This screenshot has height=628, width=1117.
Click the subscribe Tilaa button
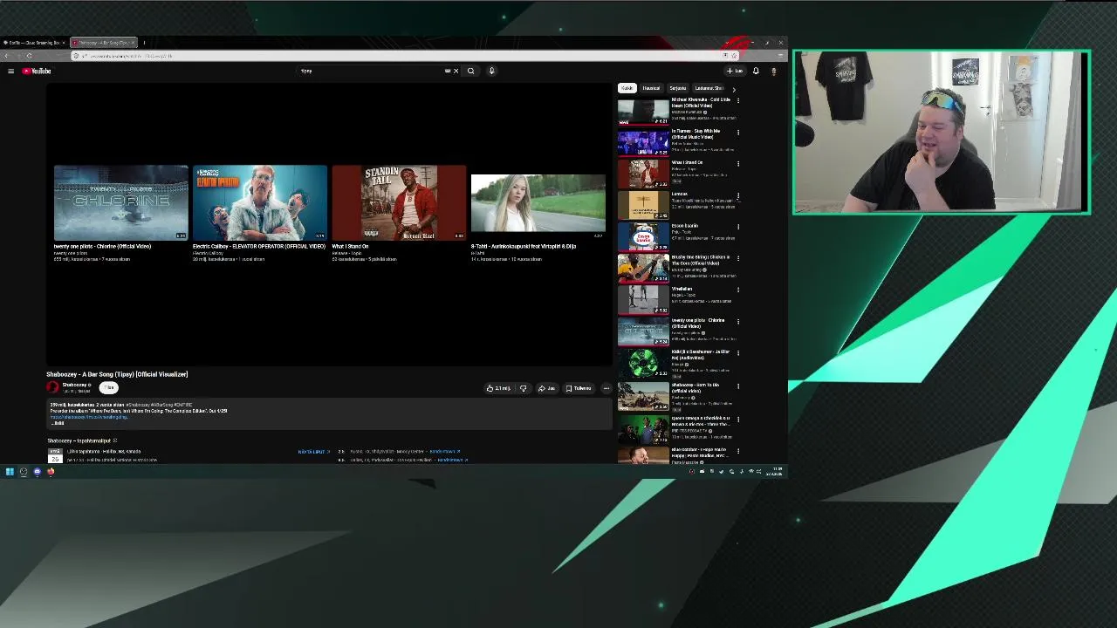[108, 387]
